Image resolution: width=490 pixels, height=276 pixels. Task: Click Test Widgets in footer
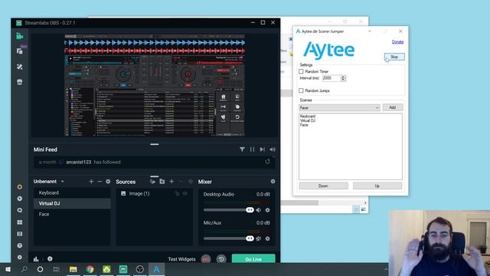coord(181,259)
